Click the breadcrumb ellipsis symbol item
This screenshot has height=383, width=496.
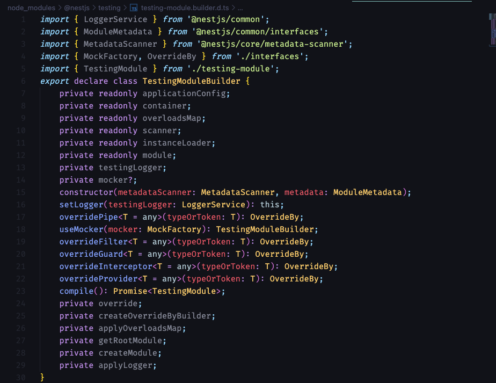240,8
